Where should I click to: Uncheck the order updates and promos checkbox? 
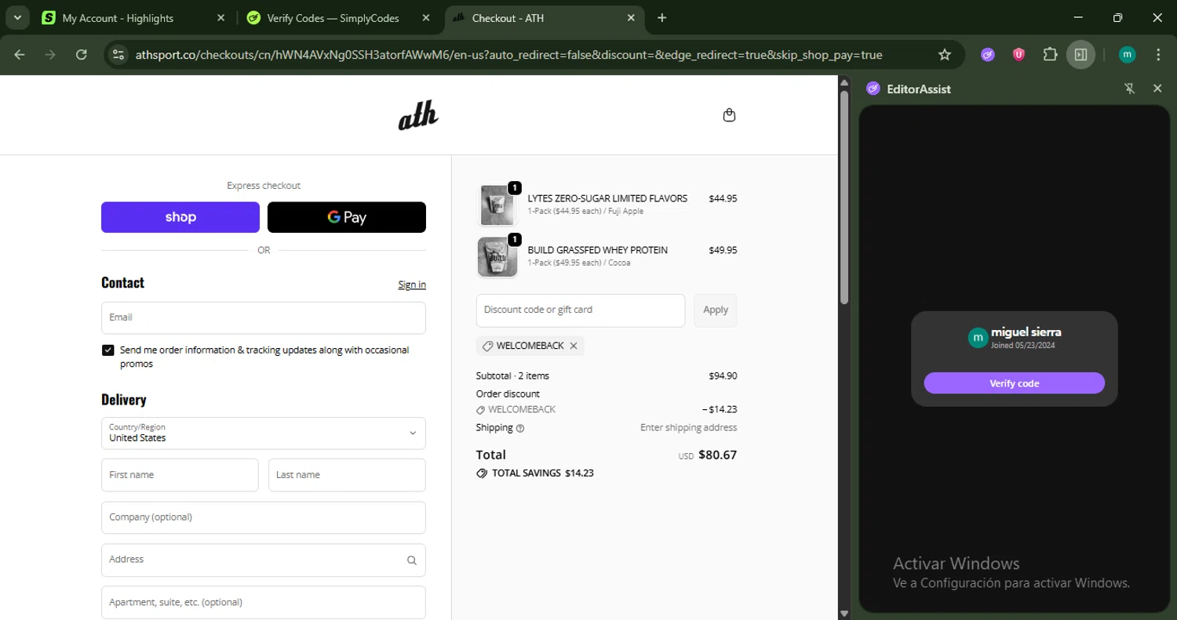108,350
